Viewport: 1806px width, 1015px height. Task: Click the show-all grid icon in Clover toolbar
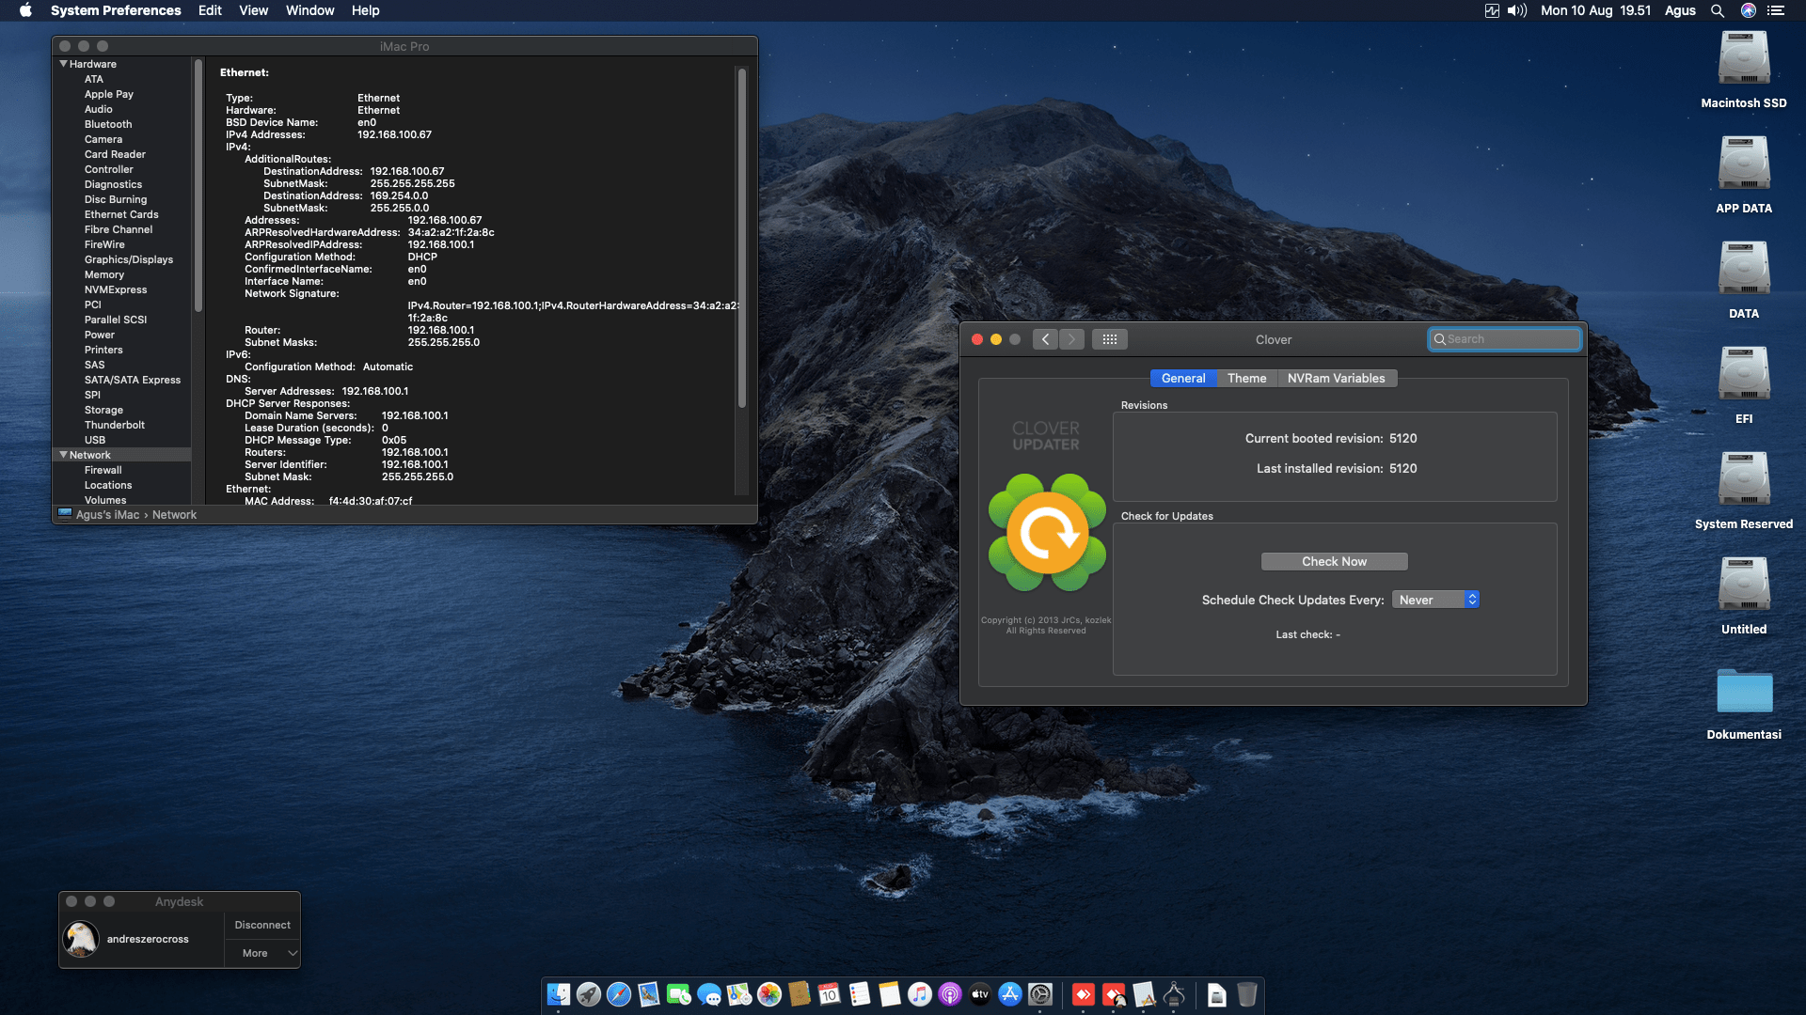[x=1110, y=338]
